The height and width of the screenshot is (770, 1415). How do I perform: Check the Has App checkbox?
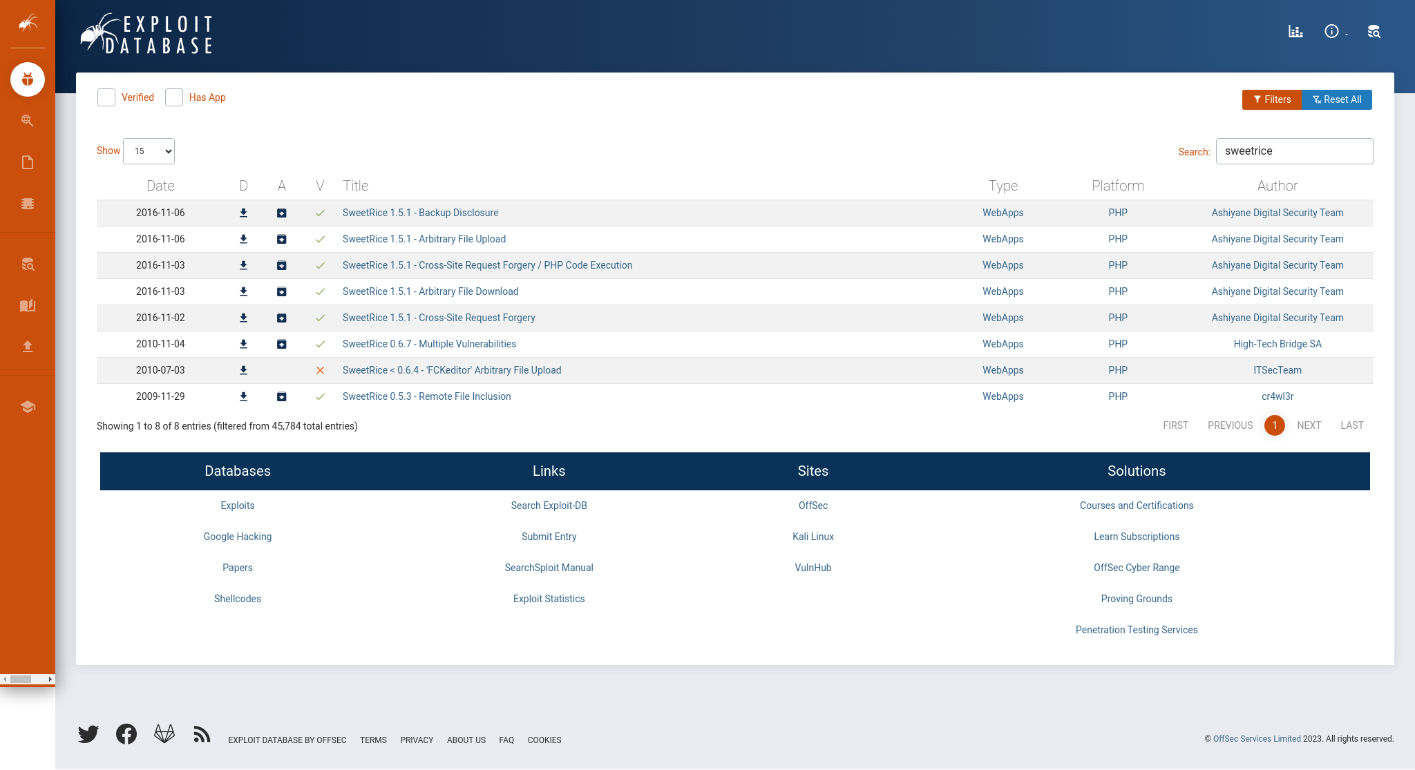(174, 97)
